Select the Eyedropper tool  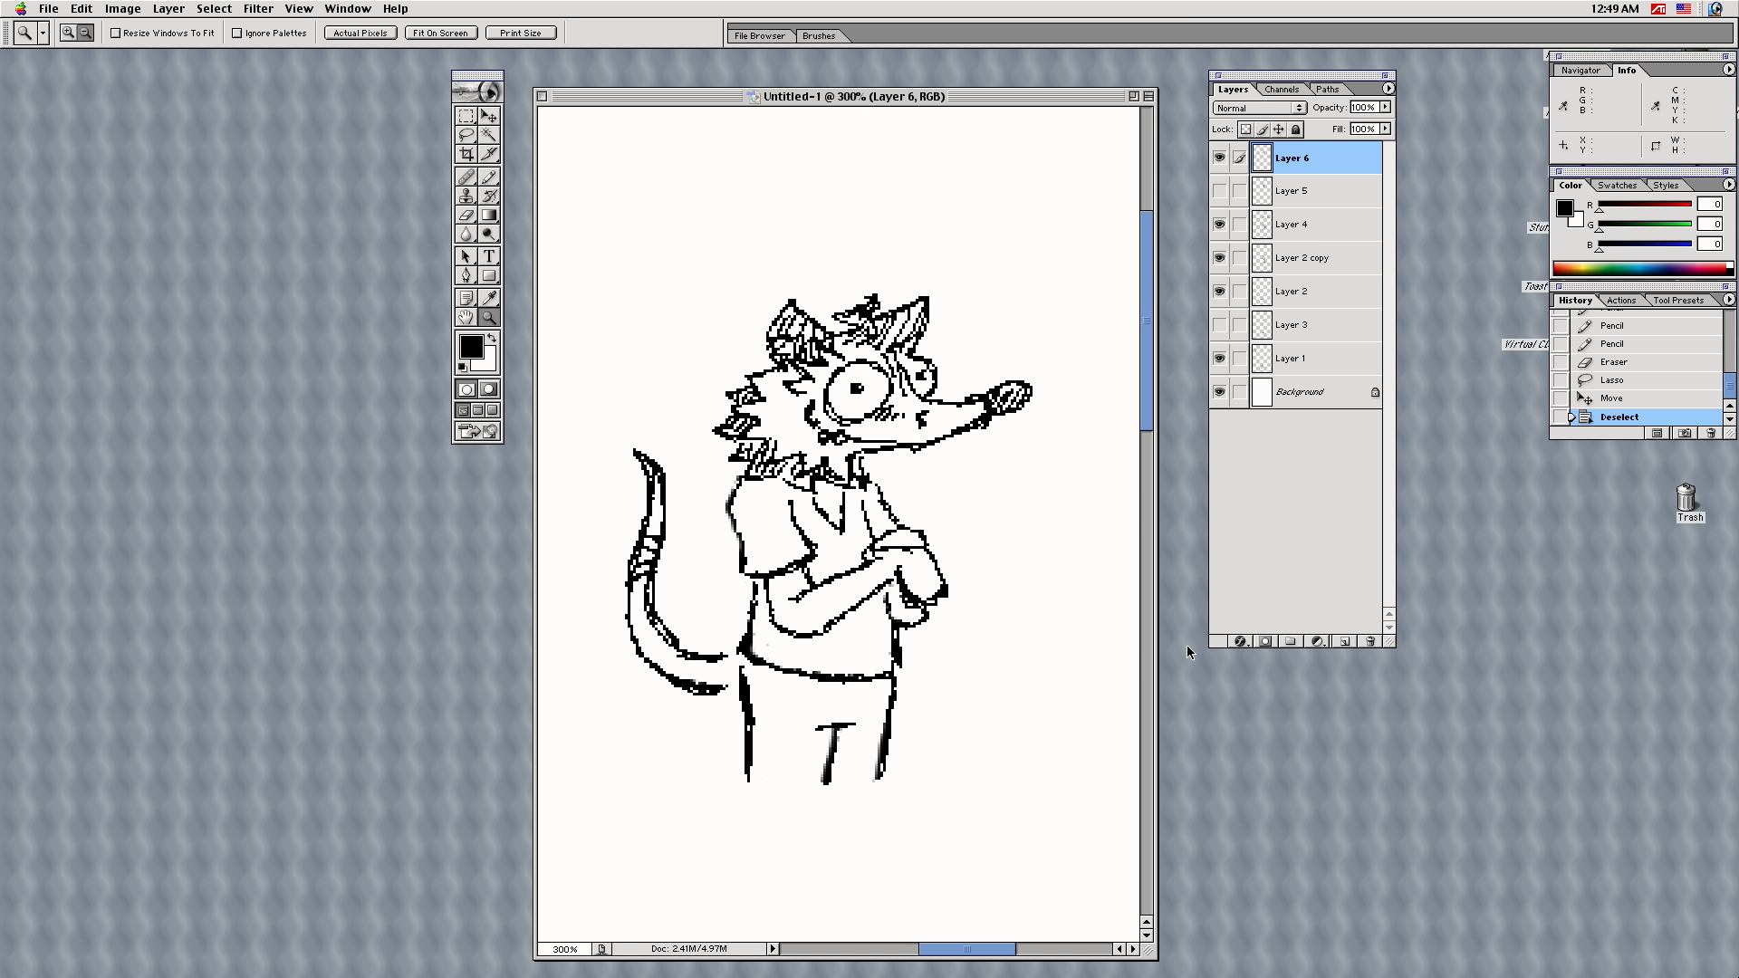pos(489,297)
